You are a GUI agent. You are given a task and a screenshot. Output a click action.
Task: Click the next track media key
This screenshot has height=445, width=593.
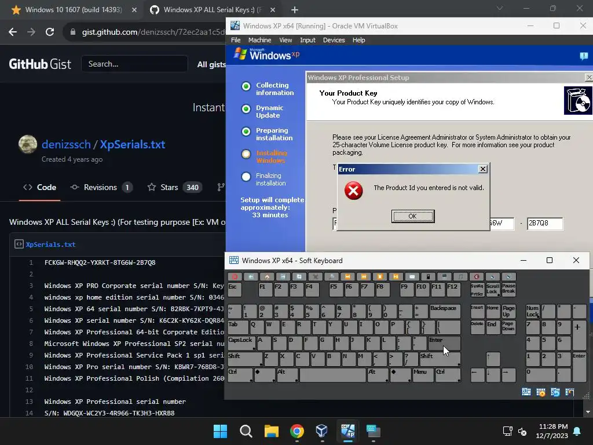[348, 276]
